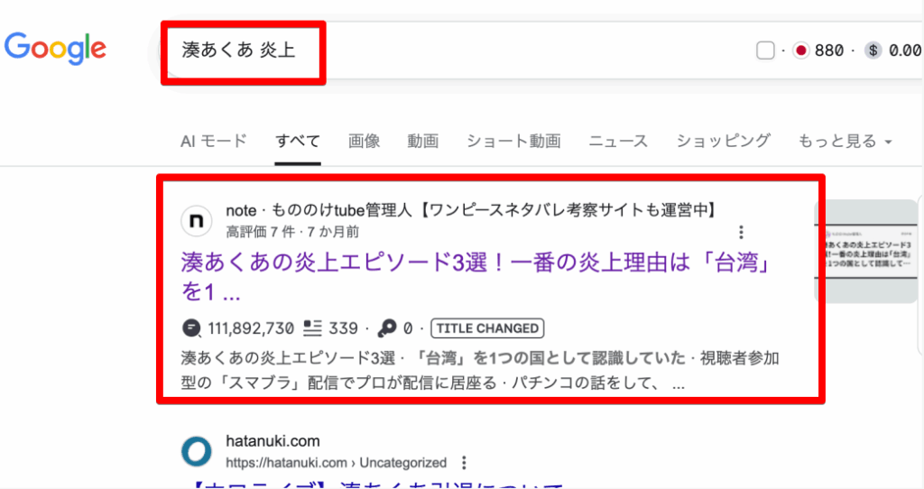924x489 pixels.
Task: Switch to the 画像 tab
Action: [x=365, y=141]
